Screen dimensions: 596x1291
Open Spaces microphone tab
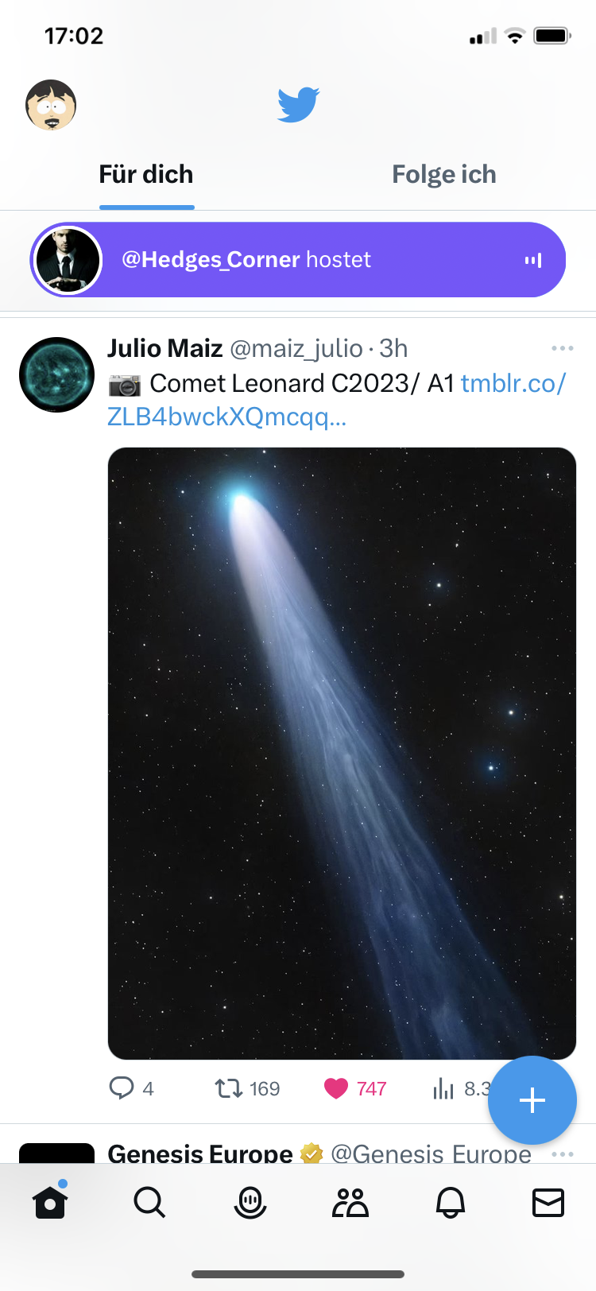250,1203
